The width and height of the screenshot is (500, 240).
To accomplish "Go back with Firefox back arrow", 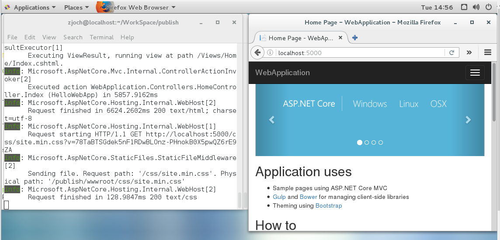I will pyautogui.click(x=258, y=52).
